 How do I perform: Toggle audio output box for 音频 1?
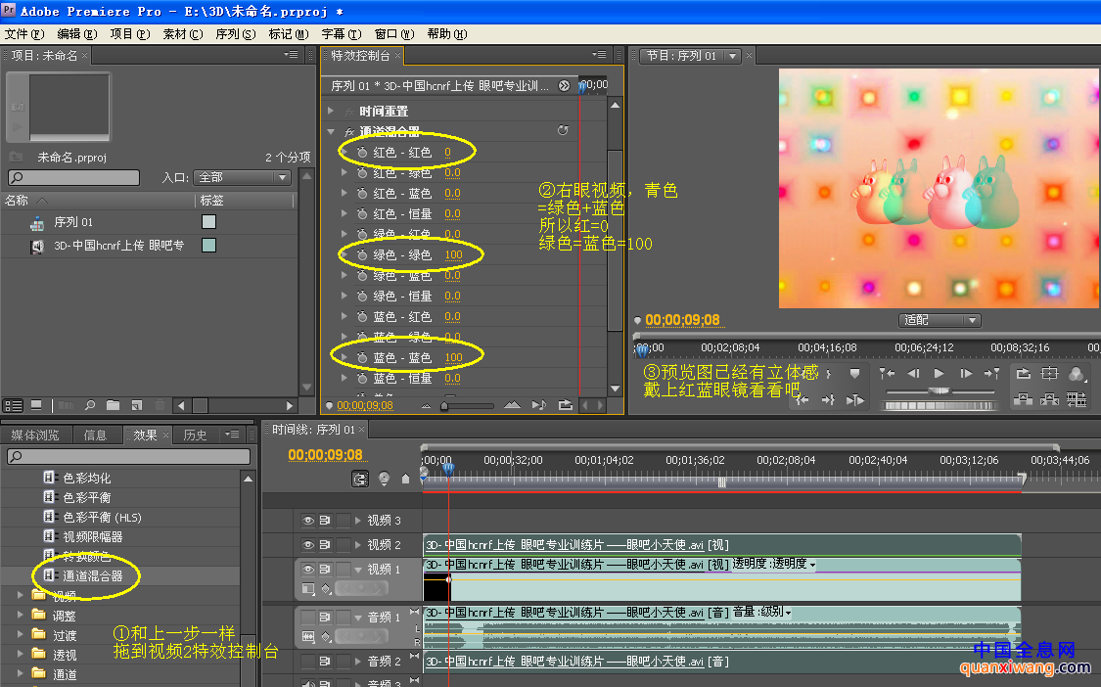pos(307,617)
